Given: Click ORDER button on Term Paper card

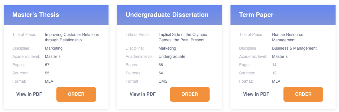Looking at the screenshot, I should [x=303, y=94].
